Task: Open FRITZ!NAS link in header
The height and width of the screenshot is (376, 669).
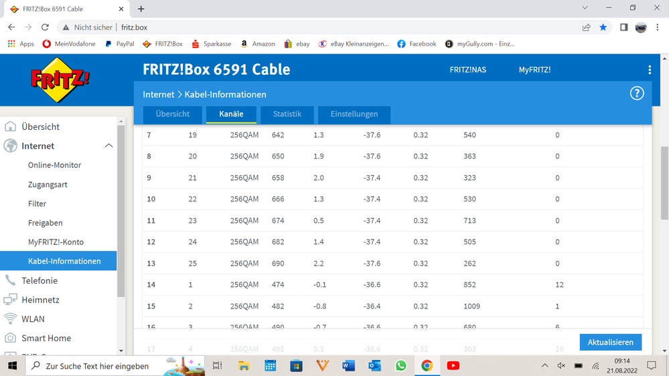Action: [x=467, y=70]
